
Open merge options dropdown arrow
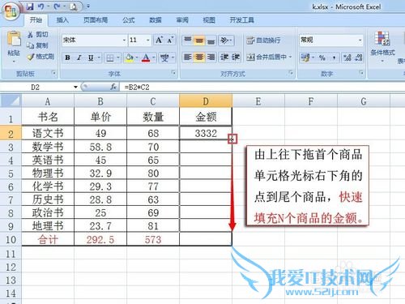pyautogui.click(x=291, y=57)
